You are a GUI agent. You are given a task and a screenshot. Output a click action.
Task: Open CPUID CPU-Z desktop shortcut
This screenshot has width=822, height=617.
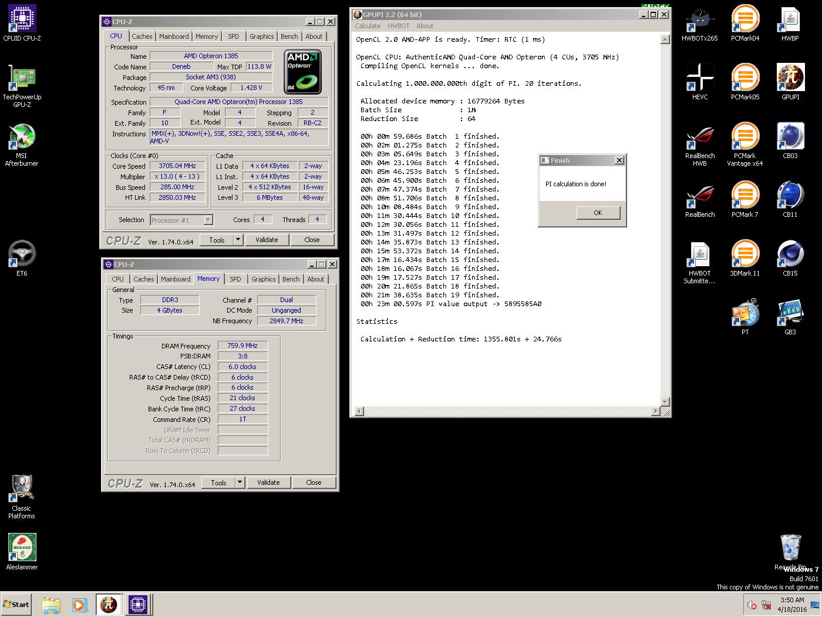22,24
